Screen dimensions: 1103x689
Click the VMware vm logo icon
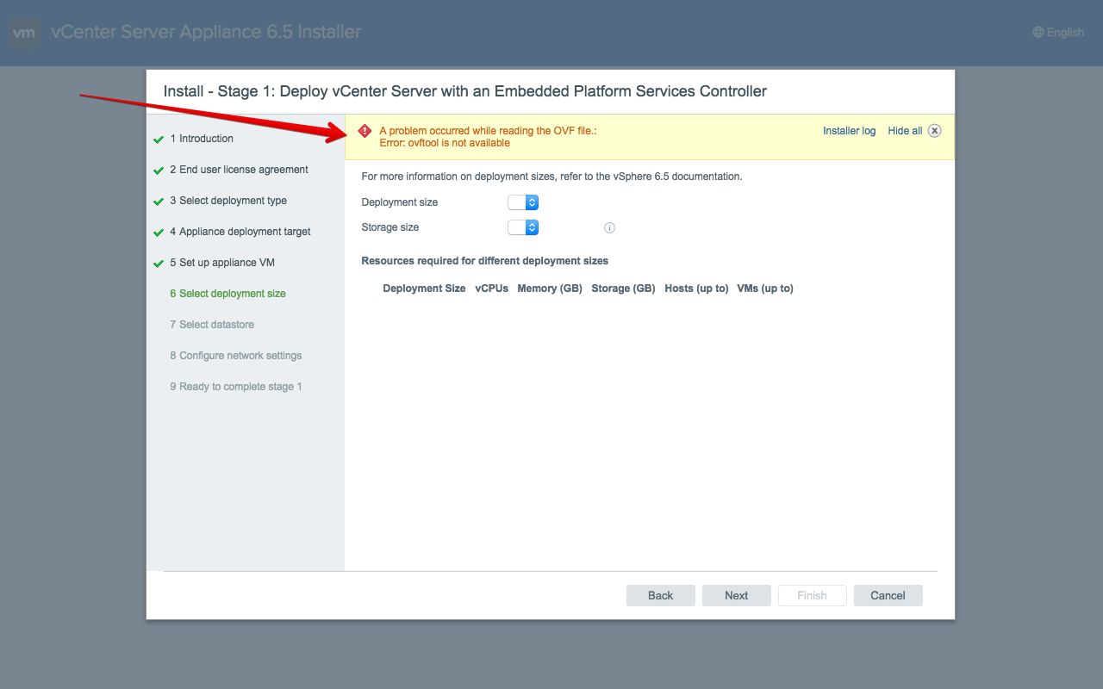[24, 34]
